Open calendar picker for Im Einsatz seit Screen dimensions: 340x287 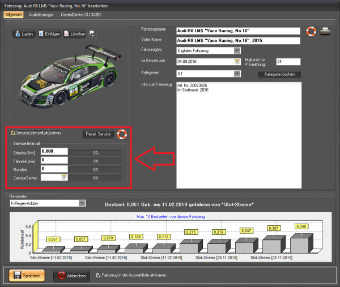pyautogui.click(x=237, y=62)
